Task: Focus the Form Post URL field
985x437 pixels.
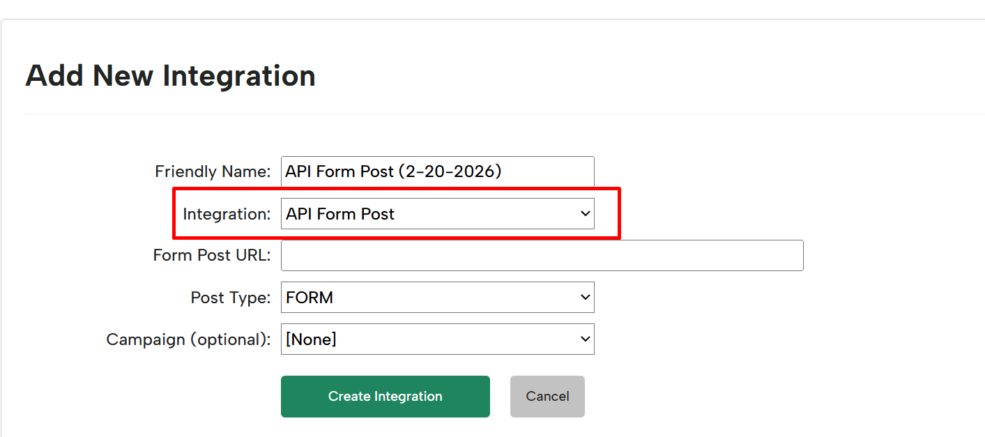Action: [x=542, y=256]
